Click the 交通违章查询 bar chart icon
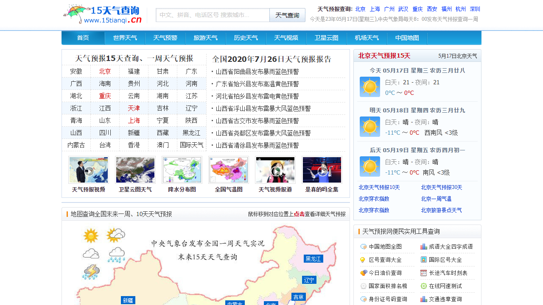The width and height of the screenshot is (543, 305). click(x=423, y=299)
